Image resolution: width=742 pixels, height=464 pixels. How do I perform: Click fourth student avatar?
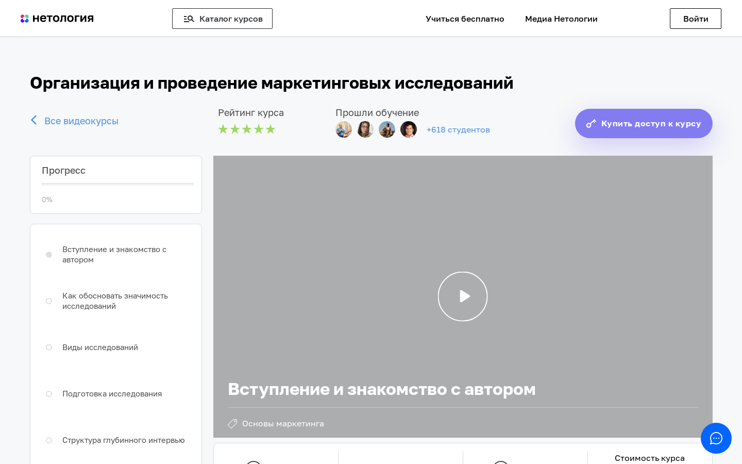coord(409,129)
